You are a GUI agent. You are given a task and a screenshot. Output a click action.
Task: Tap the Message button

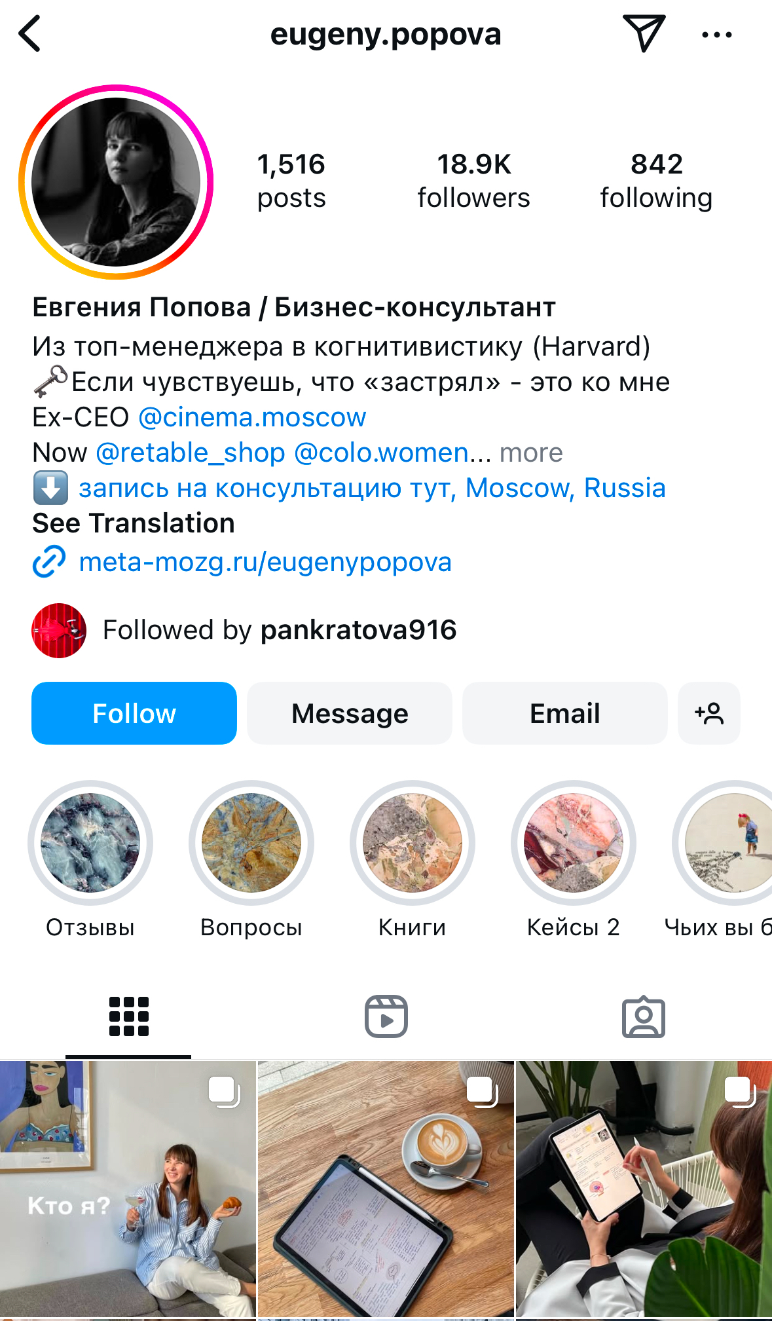350,713
